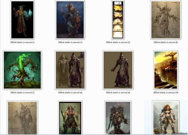Screen dimensions: 188x135
Task: Click the file name 600full-diablo-iii-artwork (9)
Action: [x=118, y=93]
